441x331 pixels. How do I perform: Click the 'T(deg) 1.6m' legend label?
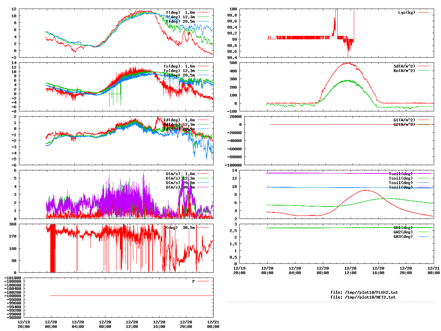tap(180, 12)
